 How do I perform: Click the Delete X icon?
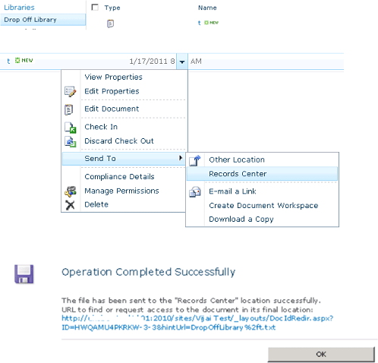point(70,205)
